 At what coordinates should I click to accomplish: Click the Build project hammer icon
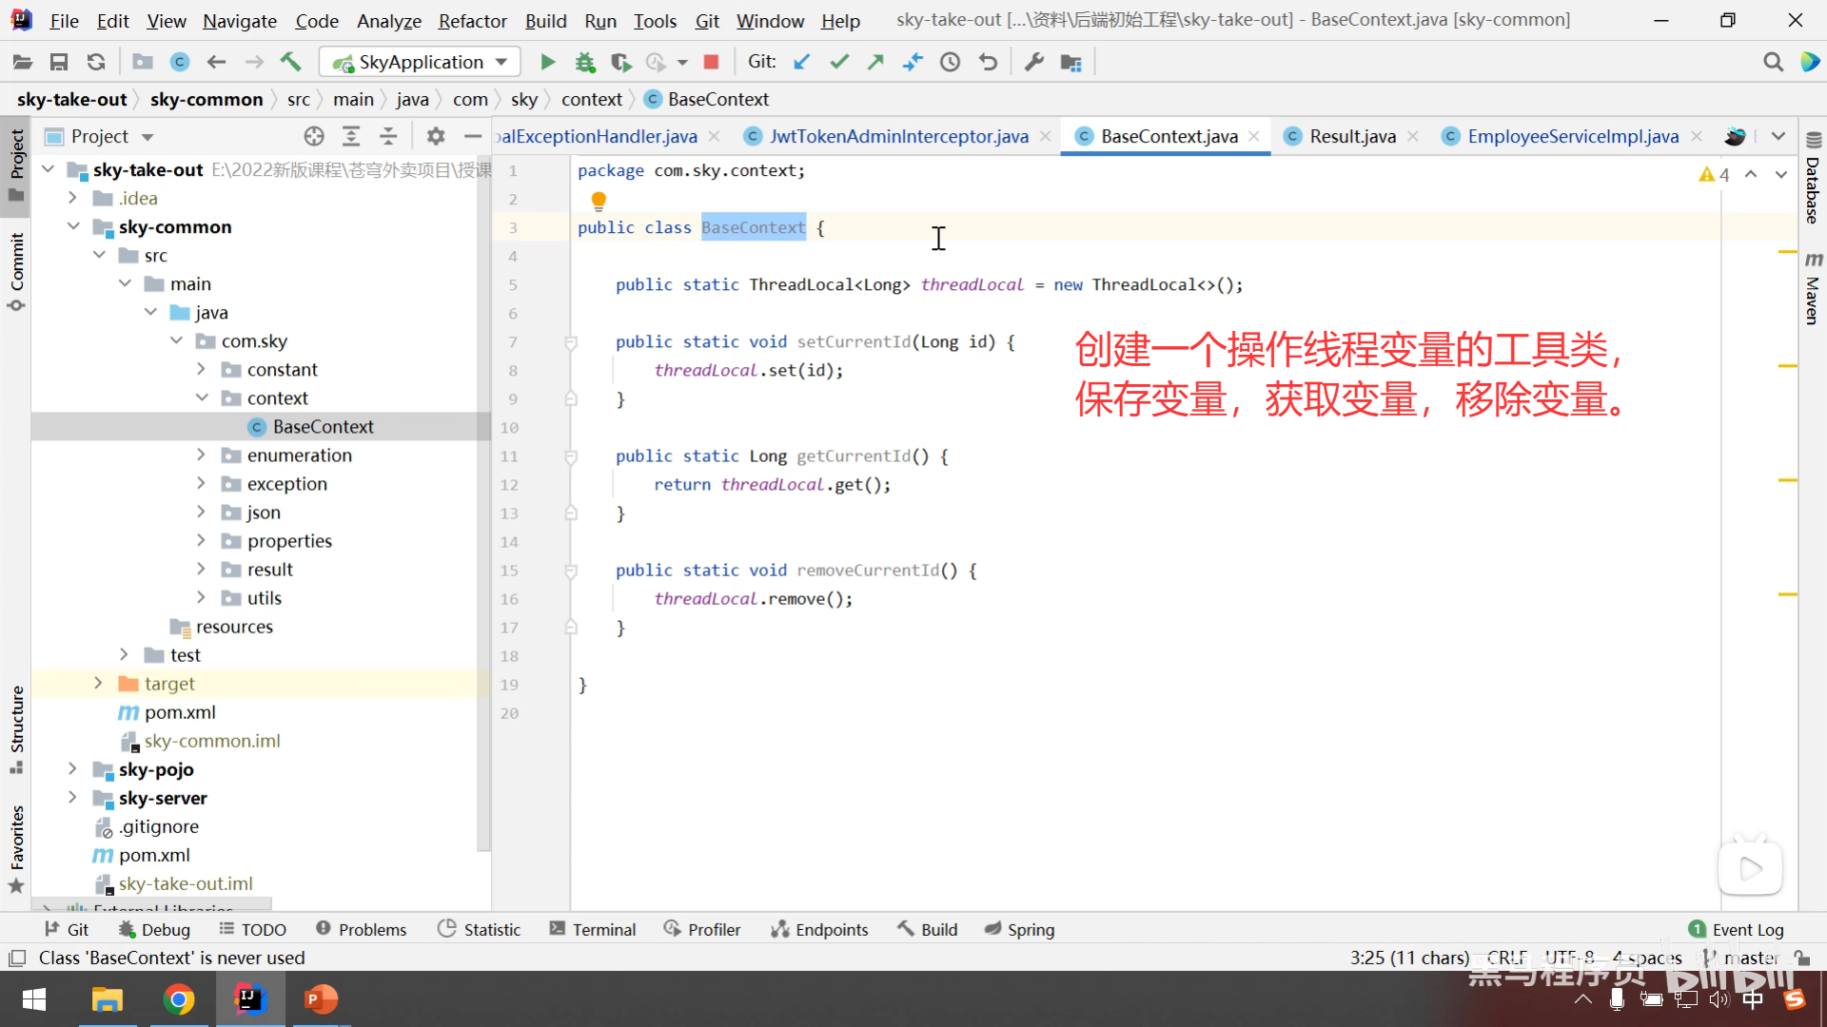click(x=290, y=62)
